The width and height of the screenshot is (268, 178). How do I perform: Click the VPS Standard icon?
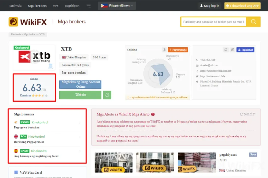tap(16, 172)
